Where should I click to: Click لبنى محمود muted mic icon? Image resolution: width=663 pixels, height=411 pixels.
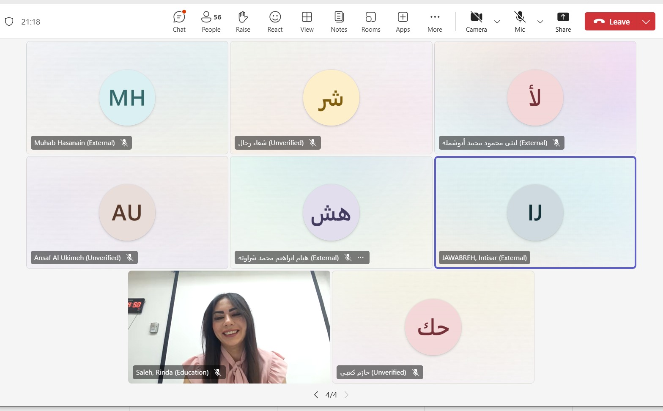[556, 143]
